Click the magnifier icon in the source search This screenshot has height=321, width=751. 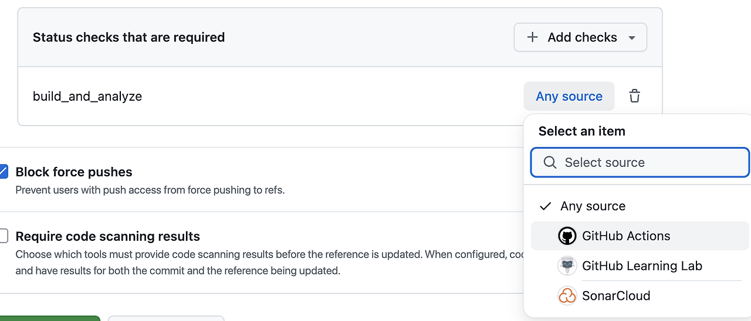tap(550, 163)
